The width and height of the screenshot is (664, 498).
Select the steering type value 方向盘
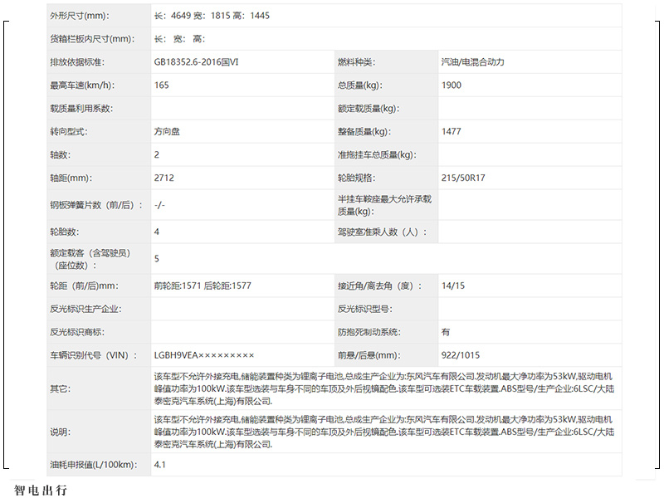pos(167,131)
